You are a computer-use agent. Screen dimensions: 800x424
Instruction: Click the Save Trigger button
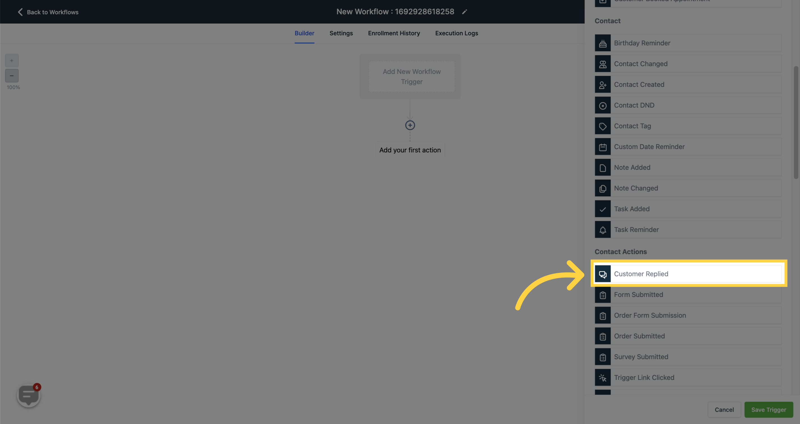click(768, 409)
